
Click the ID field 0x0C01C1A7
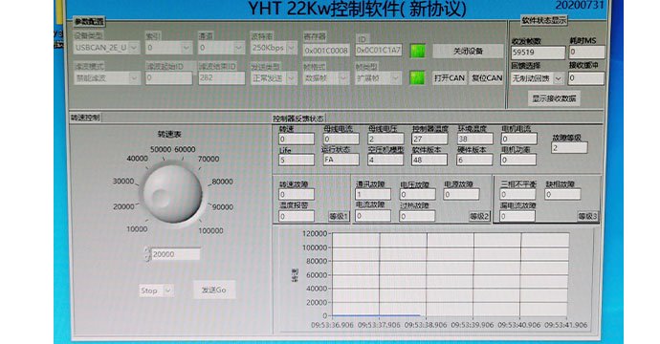coord(379,50)
